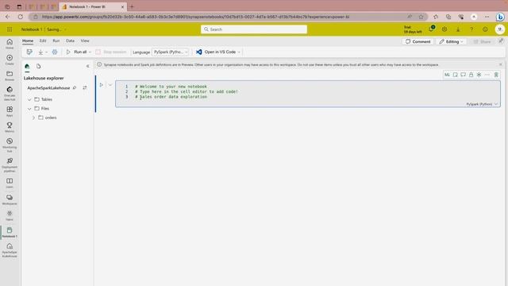Open the Editing mode dropdown

tap(451, 41)
